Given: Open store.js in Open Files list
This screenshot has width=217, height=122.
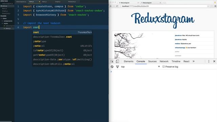Looking at the screenshot, I should pyautogui.click(x=4, y=6).
